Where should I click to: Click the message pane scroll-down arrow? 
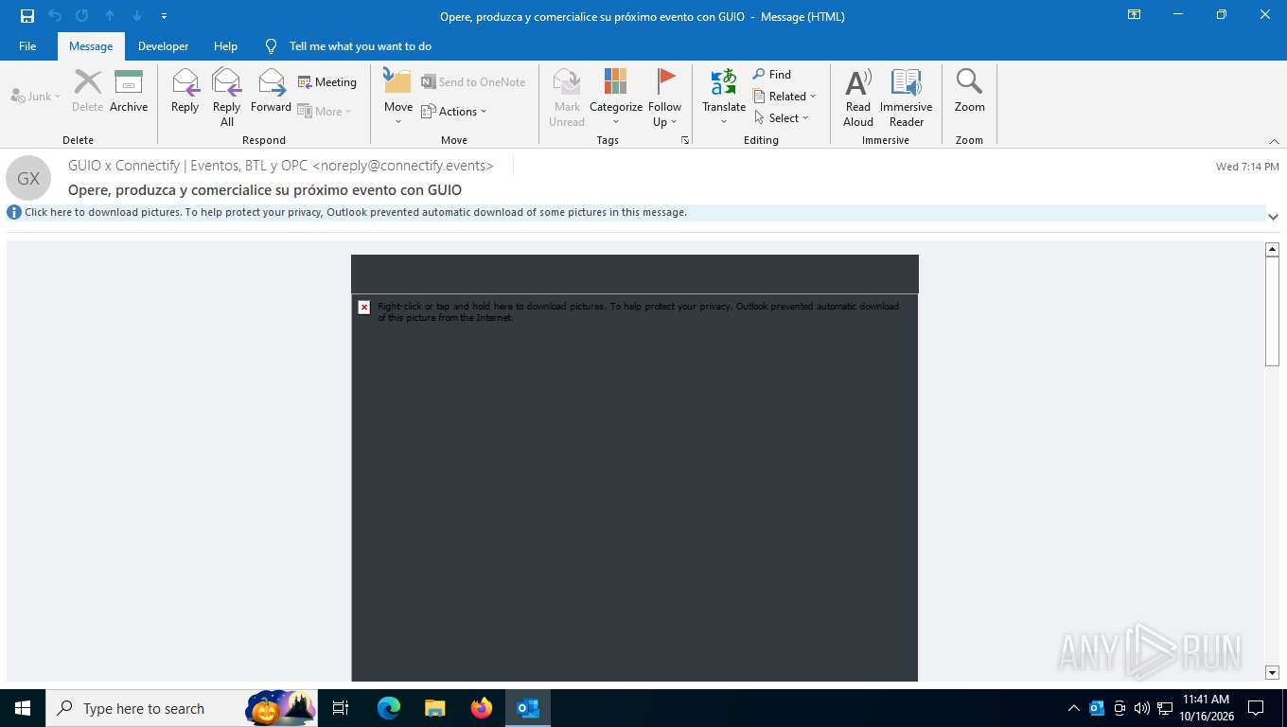1272,673
